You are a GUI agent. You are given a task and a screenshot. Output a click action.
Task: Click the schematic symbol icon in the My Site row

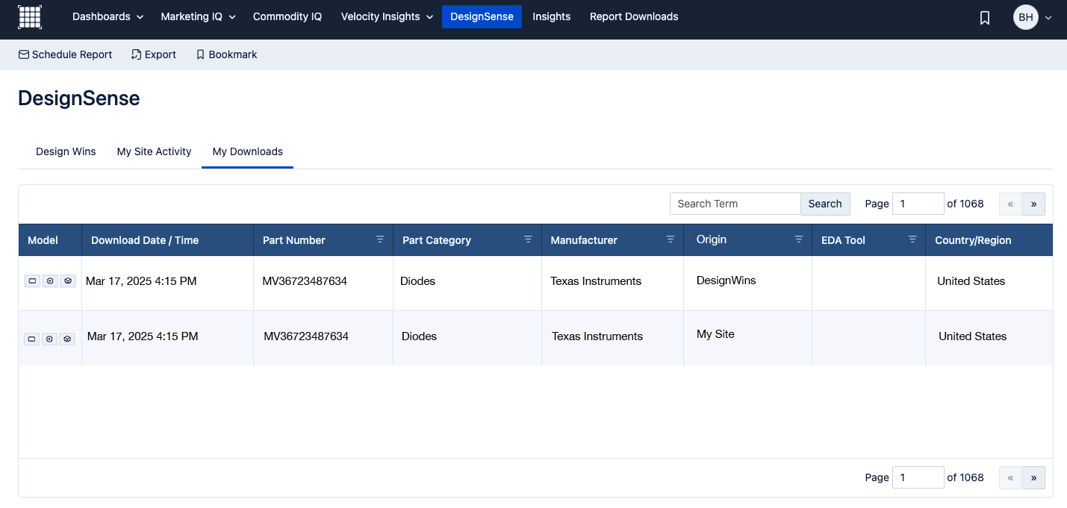pos(32,339)
